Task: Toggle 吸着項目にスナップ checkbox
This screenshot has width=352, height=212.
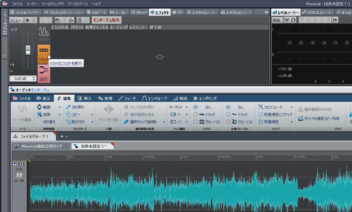Action: (260, 115)
